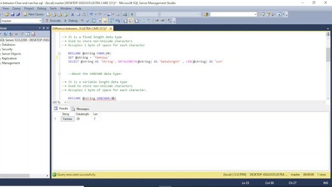
Task: Toggle Include Actual Execution Plan
Action: point(112,21)
